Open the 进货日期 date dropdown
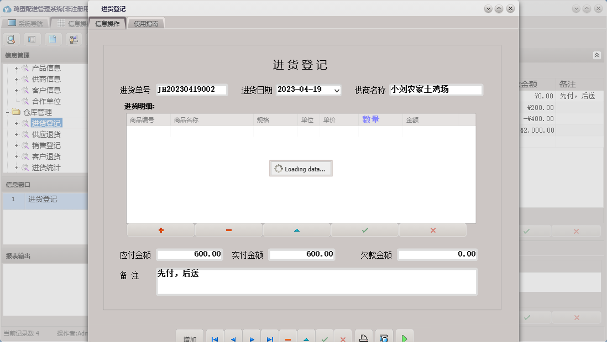Screen dimensions: 607x351 pos(337,89)
